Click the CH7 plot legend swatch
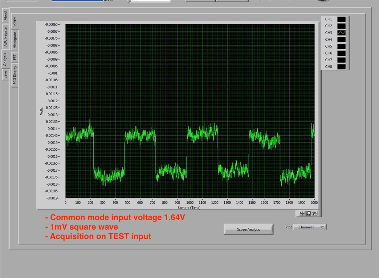 pos(341,60)
